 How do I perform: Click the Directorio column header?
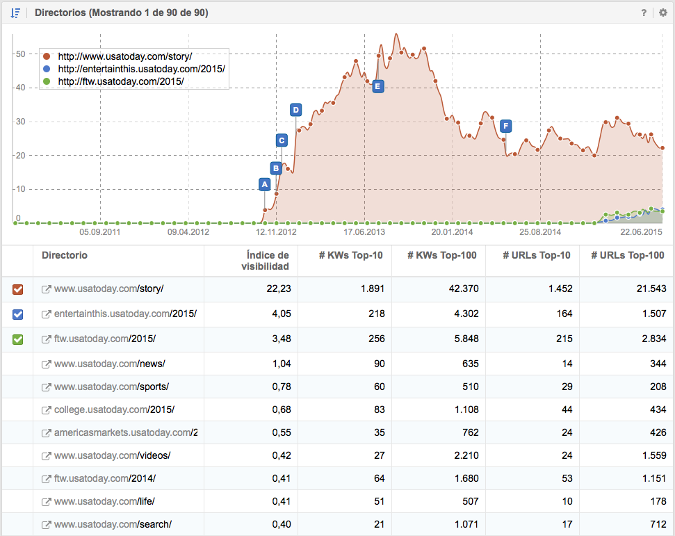[65, 255]
